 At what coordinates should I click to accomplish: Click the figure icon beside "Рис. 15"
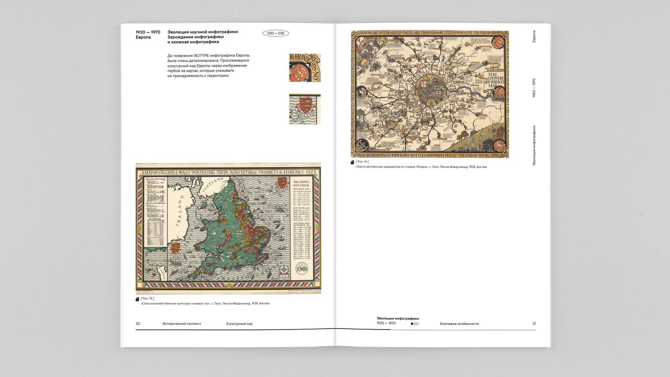[137, 299]
